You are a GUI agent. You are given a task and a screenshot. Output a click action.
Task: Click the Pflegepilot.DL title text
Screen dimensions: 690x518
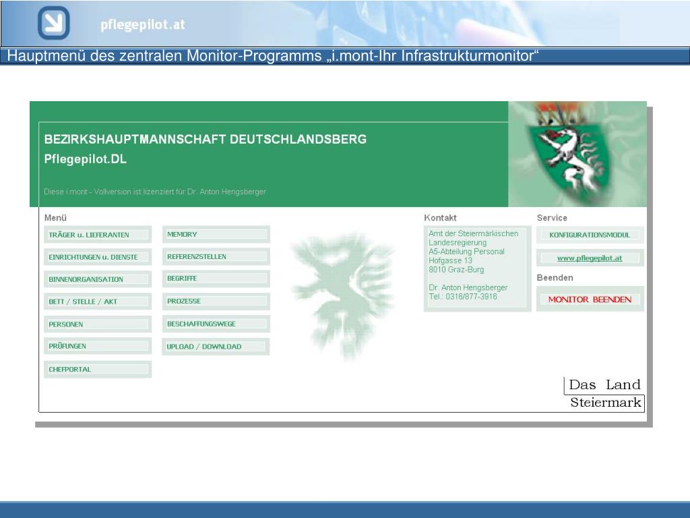tap(86, 159)
